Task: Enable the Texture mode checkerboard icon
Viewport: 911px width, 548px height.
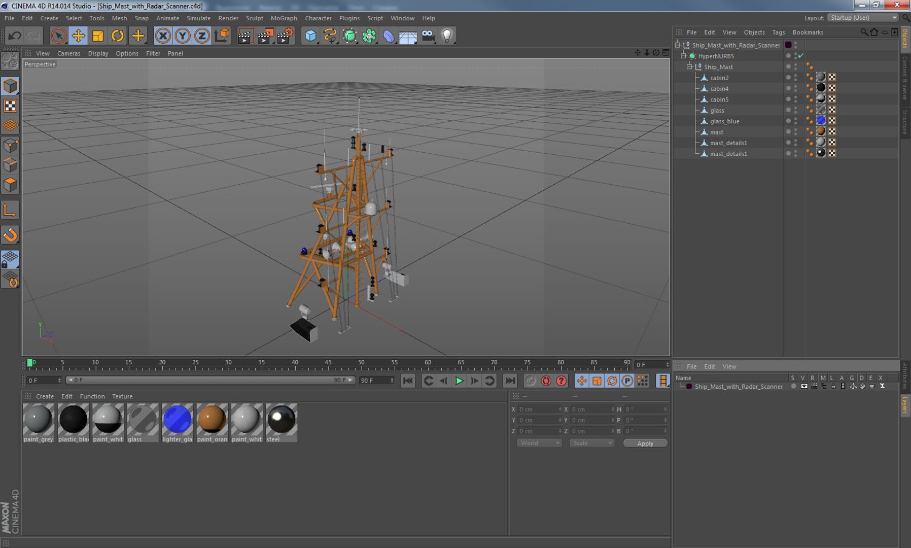Action: point(10,106)
